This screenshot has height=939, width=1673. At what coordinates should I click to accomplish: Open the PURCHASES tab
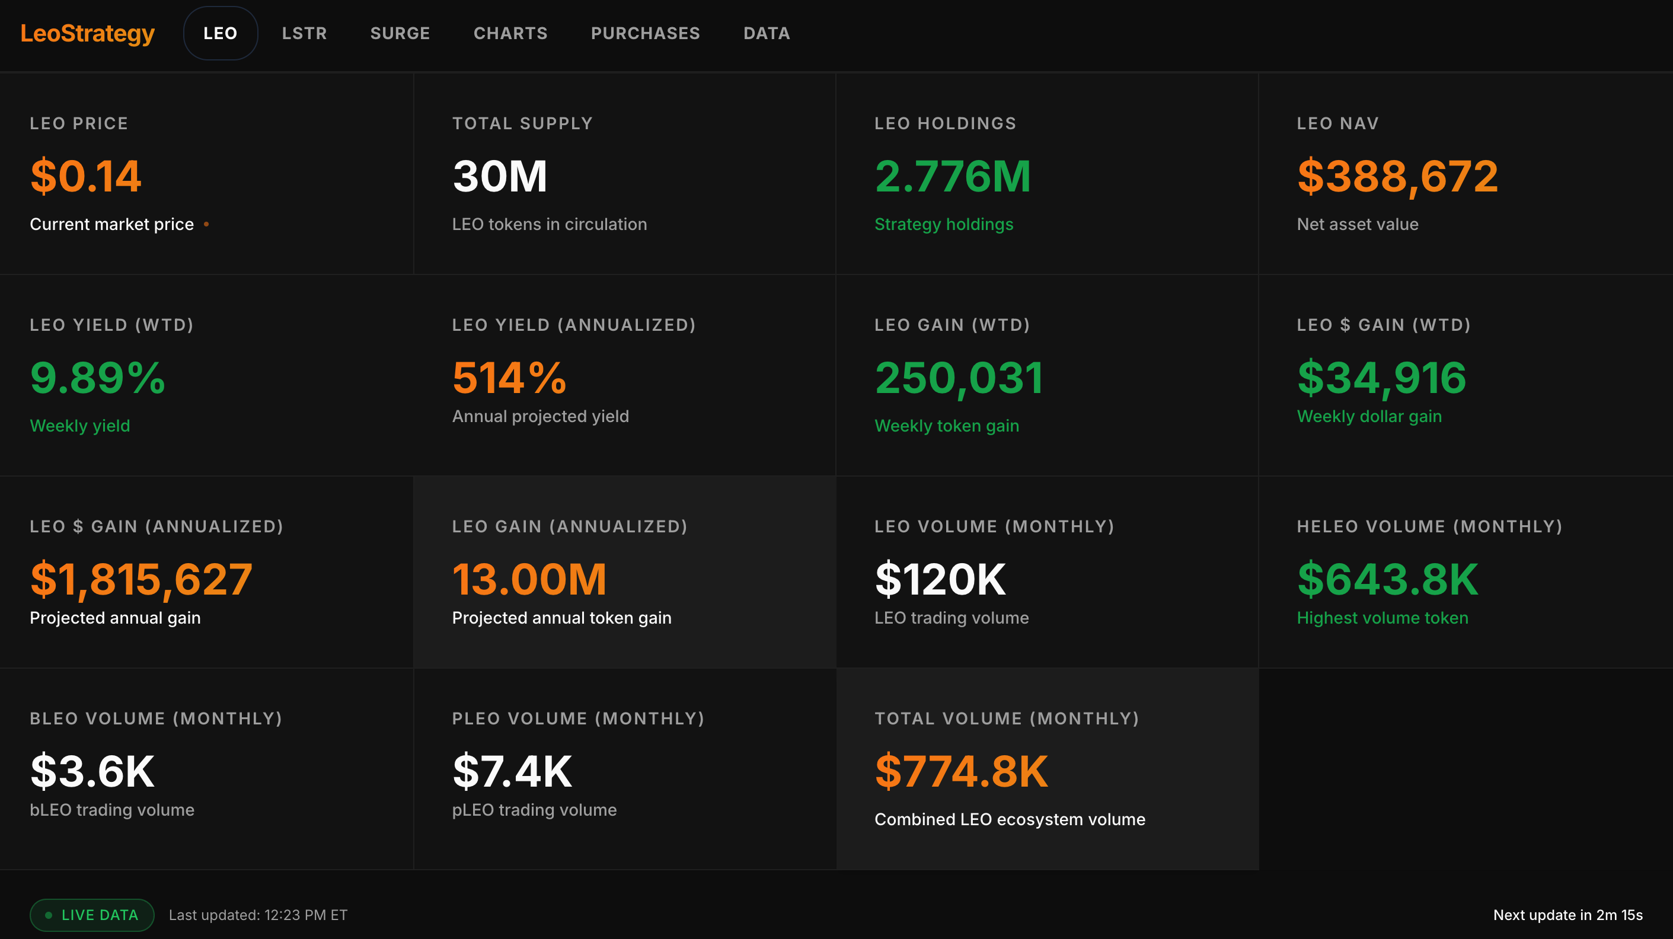[x=645, y=33]
